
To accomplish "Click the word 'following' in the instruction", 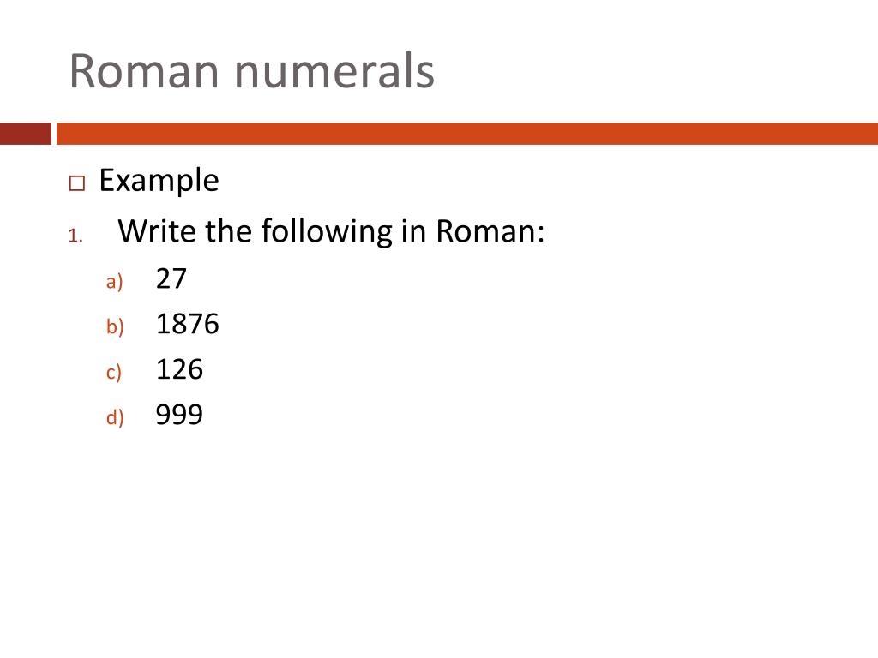I will 327,231.
